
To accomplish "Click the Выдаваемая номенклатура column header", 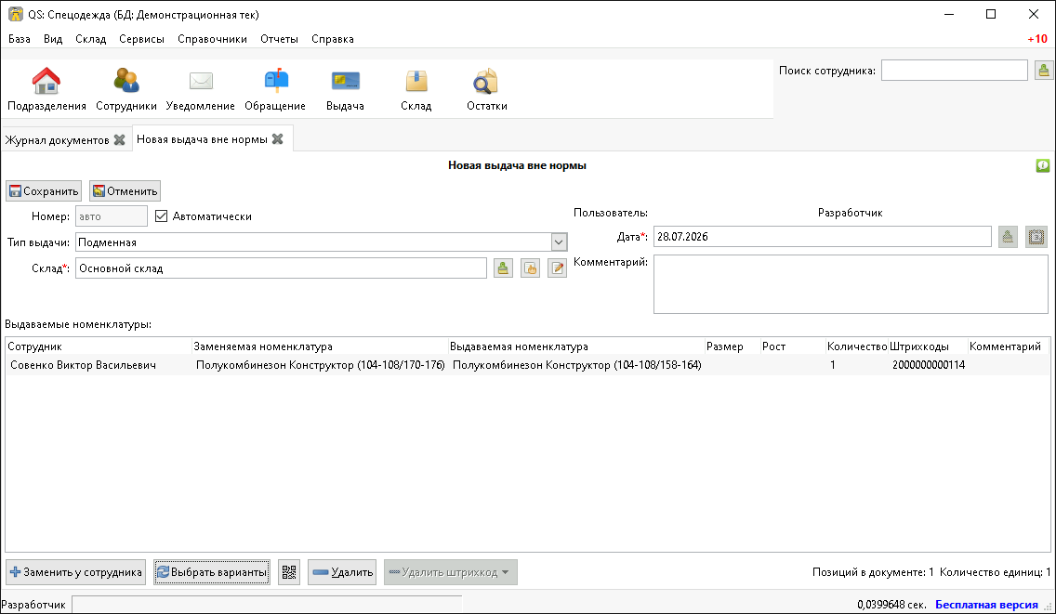I will (x=576, y=346).
